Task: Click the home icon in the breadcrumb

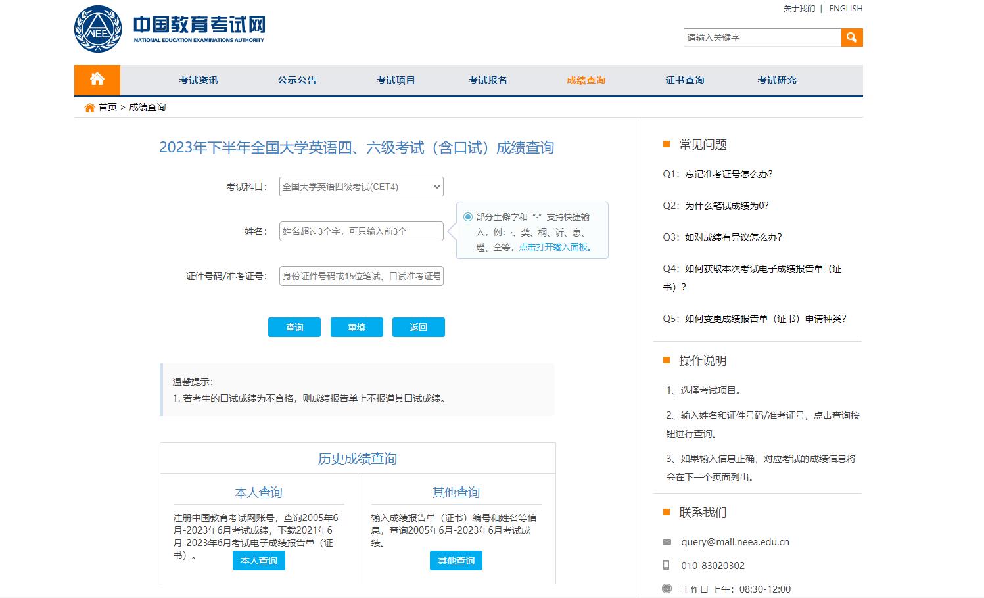Action: (89, 107)
